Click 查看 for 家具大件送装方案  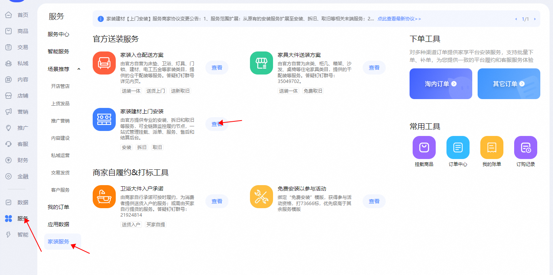(374, 68)
